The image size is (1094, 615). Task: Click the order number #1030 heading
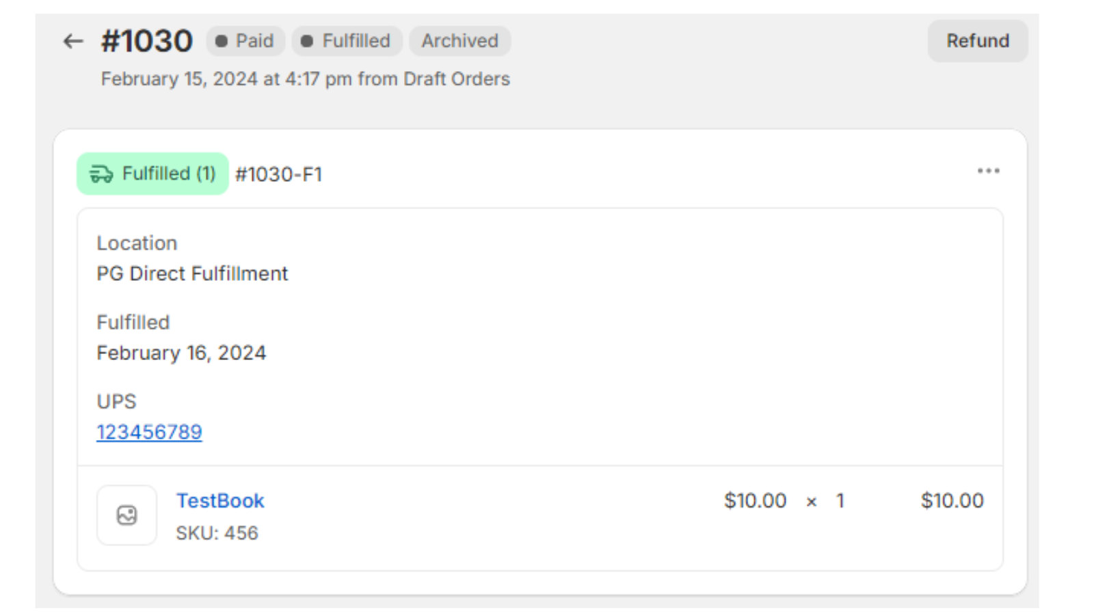point(147,41)
